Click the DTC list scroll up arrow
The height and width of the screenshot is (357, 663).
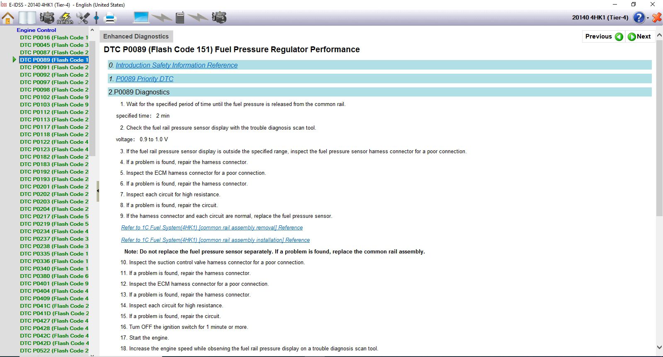(92, 30)
